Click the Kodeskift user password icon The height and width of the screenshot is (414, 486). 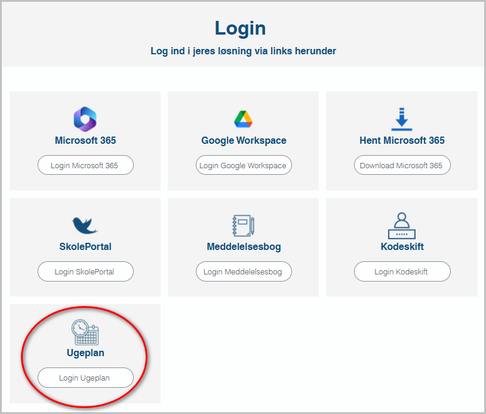click(402, 225)
